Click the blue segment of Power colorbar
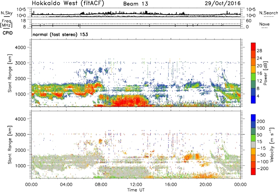Viewport: 278px width, 192px height. 253,99
